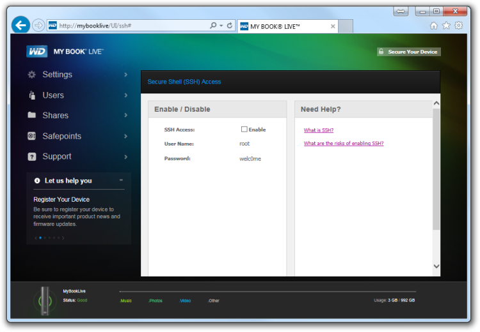Click the page refresh icon in address bar
Viewport: 480px width, 332px height.
tap(230, 26)
